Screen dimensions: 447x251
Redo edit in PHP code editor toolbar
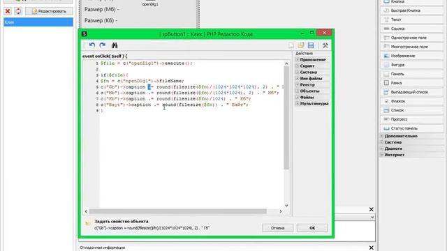pyautogui.click(x=103, y=45)
